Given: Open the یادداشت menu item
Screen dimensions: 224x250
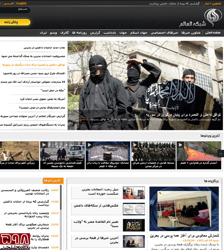Looking at the screenshot, I should (x=110, y=32).
